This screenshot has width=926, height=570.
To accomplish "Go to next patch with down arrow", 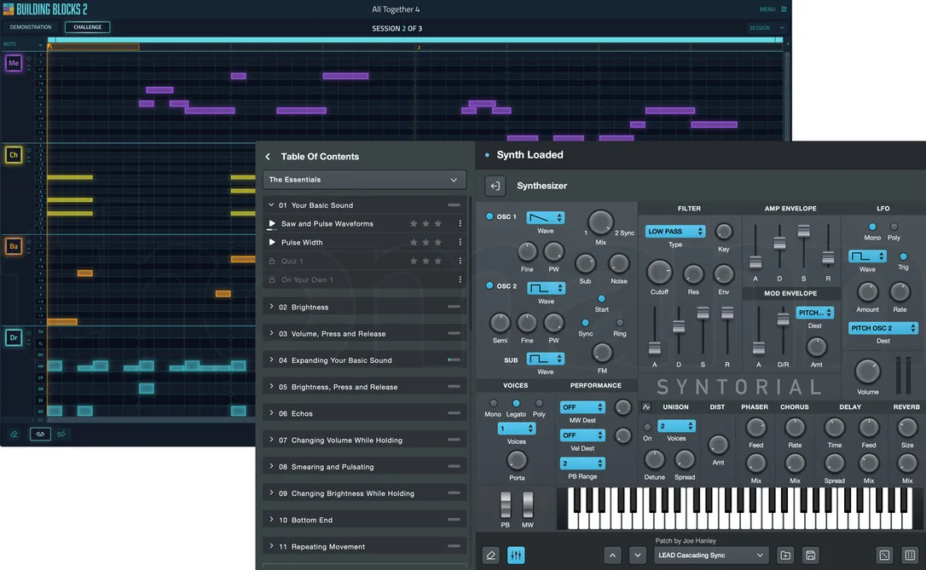I will pyautogui.click(x=637, y=556).
